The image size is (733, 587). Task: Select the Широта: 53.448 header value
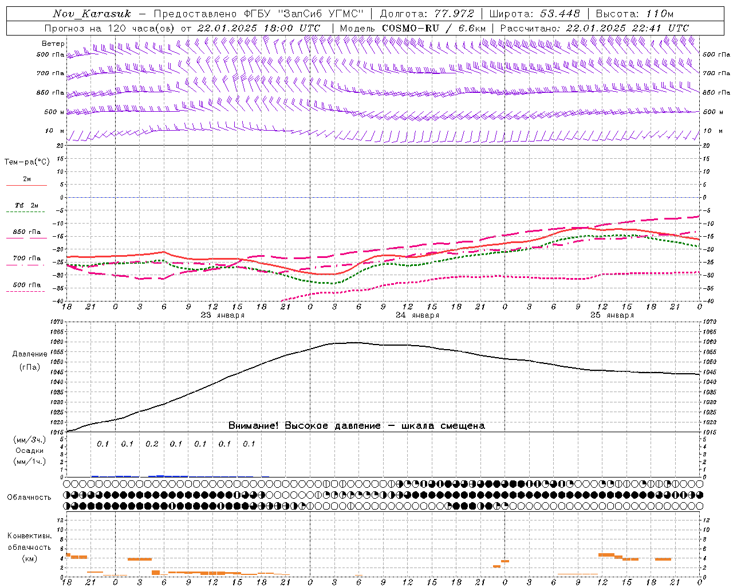pos(534,14)
